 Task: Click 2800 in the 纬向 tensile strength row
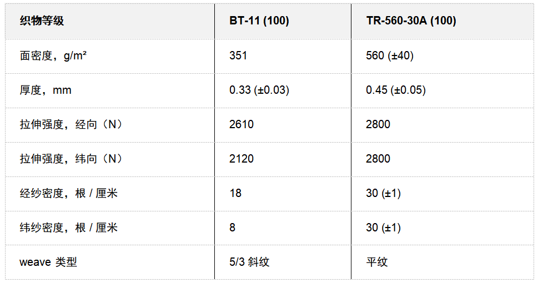378,159
